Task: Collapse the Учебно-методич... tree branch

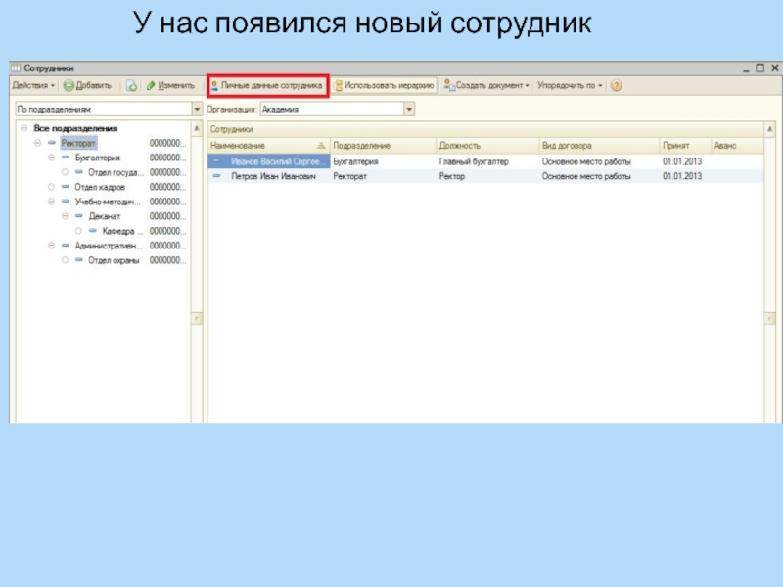Action: pyautogui.click(x=51, y=202)
